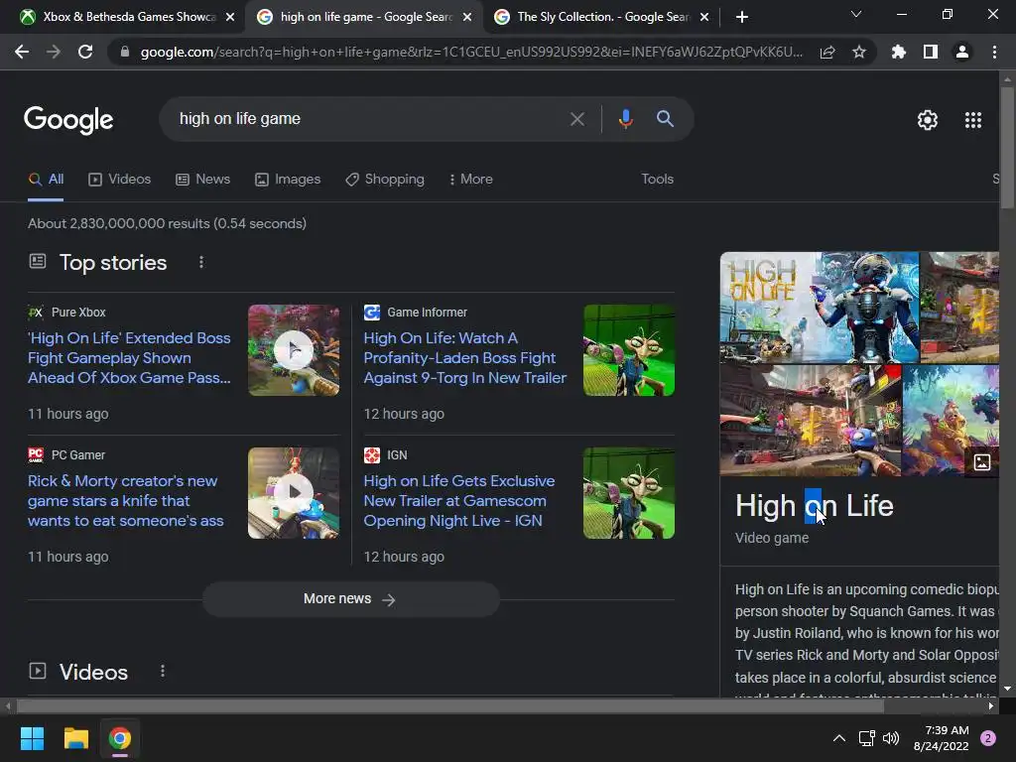Screen dimensions: 1016x762
Task: Open Chrome side panel icon
Action: (931, 52)
